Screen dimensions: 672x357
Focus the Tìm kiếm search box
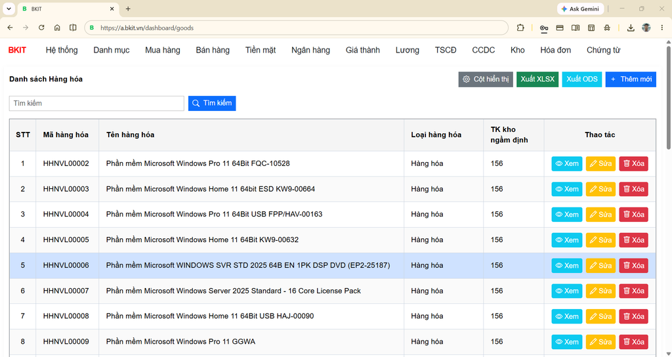(96, 103)
